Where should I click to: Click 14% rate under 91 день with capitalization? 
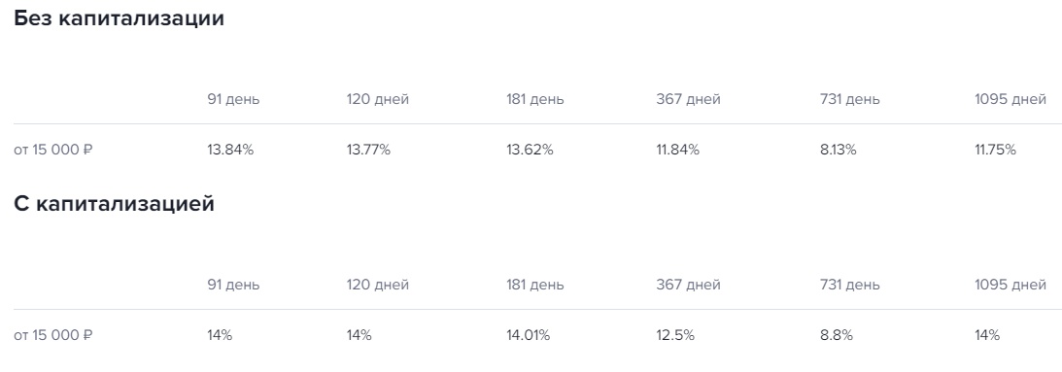pos(220,335)
